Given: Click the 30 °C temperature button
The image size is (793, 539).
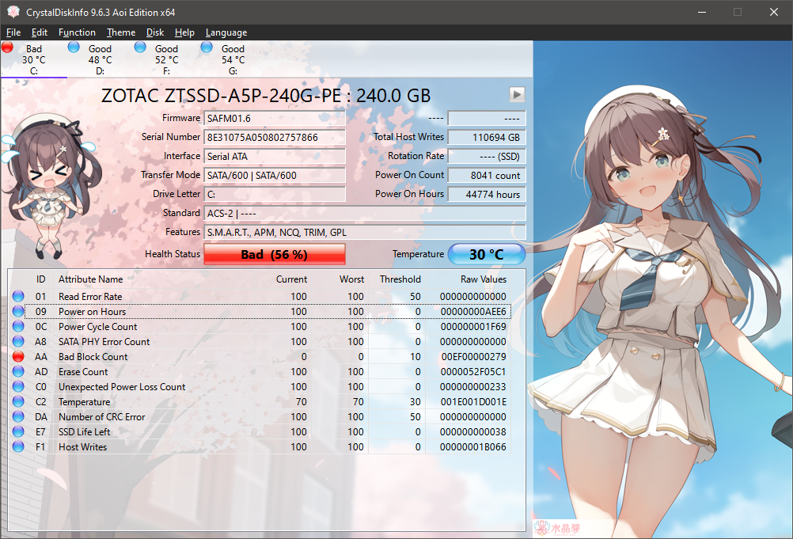Looking at the screenshot, I should coord(487,254).
